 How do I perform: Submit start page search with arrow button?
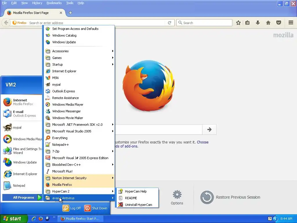[209, 130]
